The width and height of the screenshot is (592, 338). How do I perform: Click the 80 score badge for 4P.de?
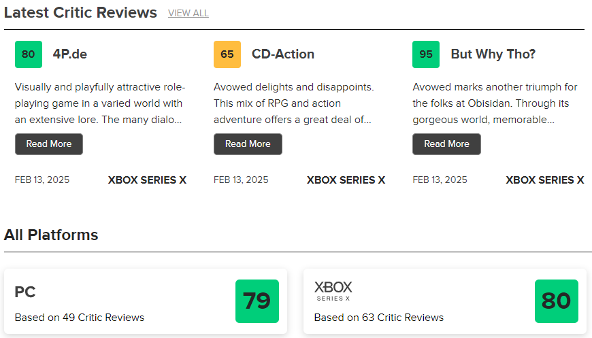tap(29, 54)
